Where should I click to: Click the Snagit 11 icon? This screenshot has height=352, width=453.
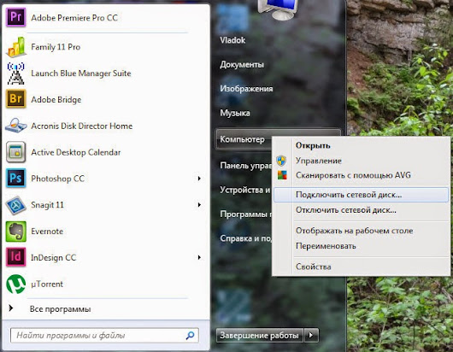pyautogui.click(x=16, y=205)
